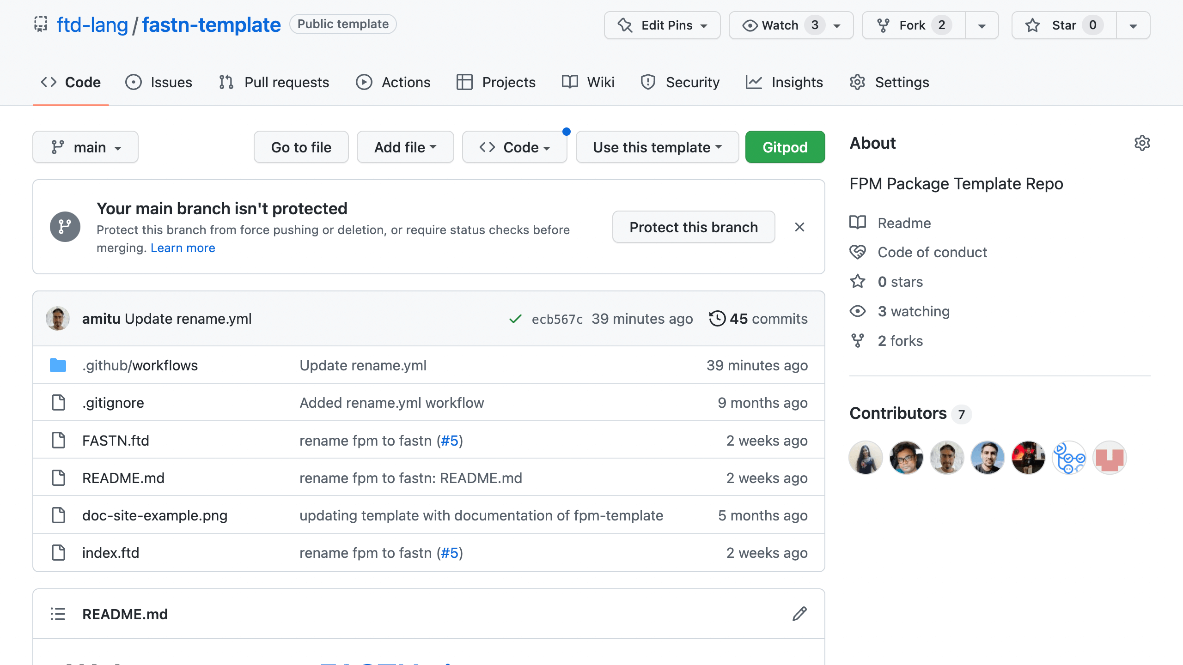Image resolution: width=1183 pixels, height=665 pixels.
Task: Open the Update rename.yml commit message
Action: pos(188,319)
